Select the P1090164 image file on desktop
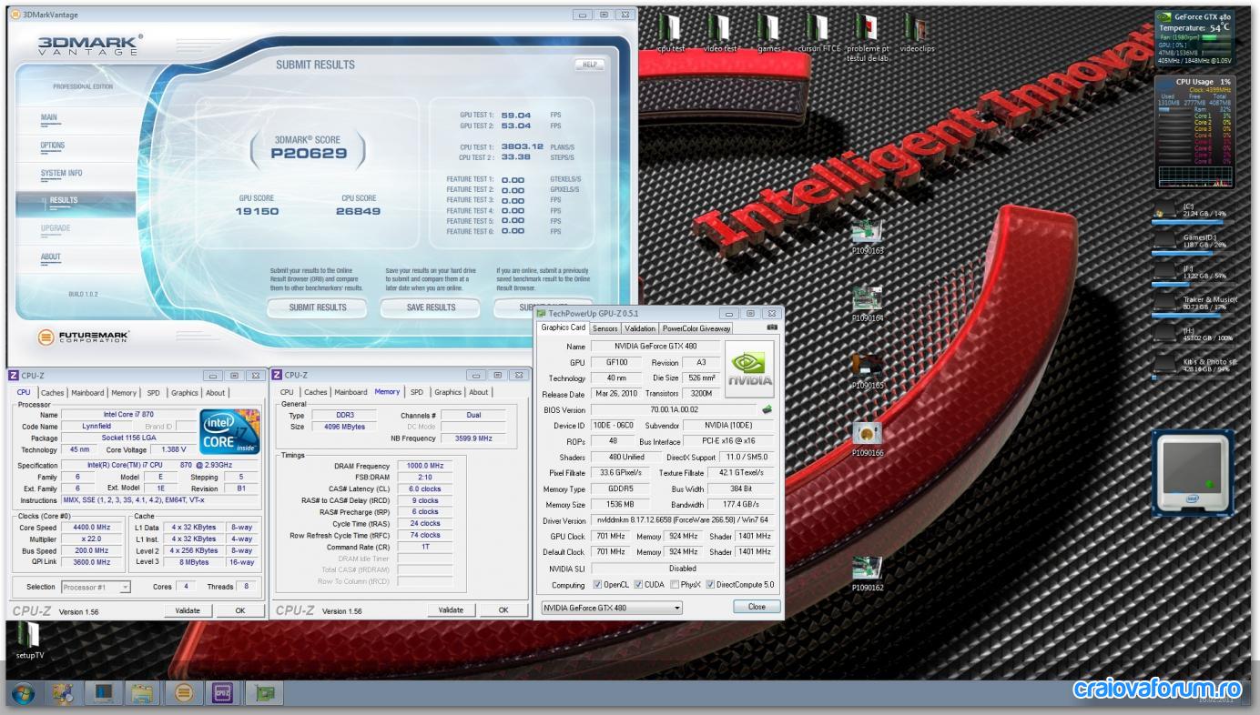 (x=868, y=305)
